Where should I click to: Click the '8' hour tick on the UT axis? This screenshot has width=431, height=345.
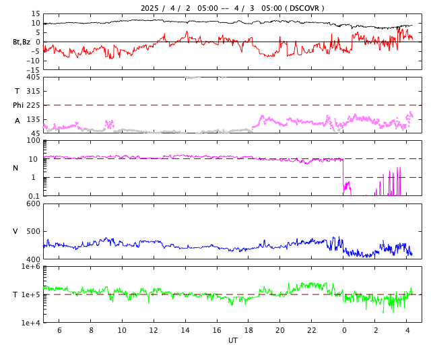(x=91, y=330)
